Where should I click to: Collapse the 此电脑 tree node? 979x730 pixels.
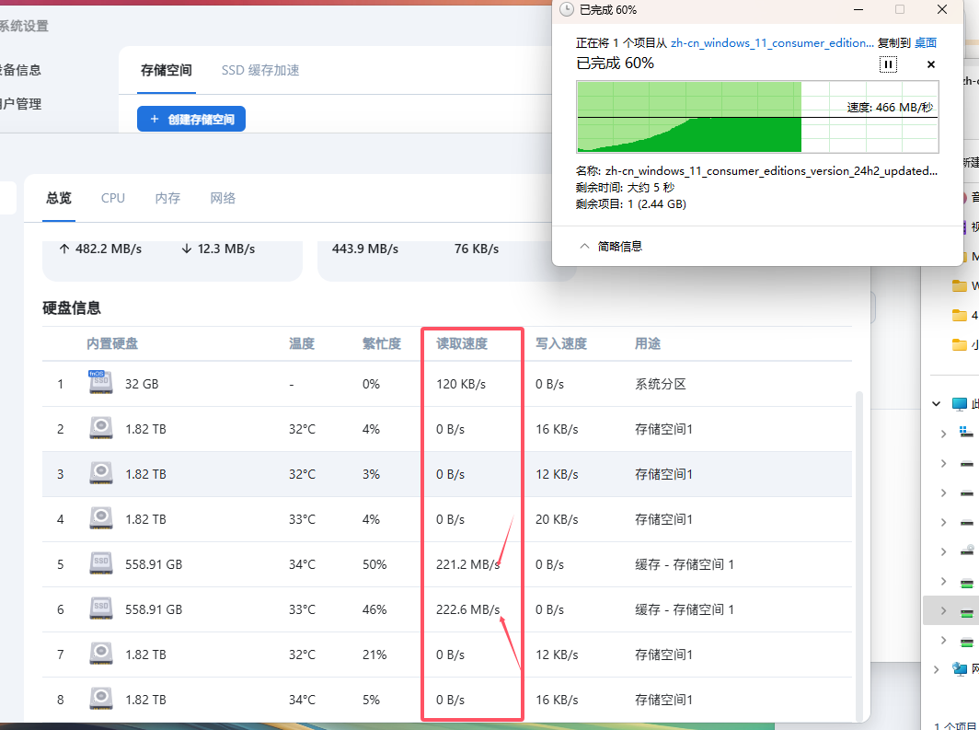click(937, 403)
